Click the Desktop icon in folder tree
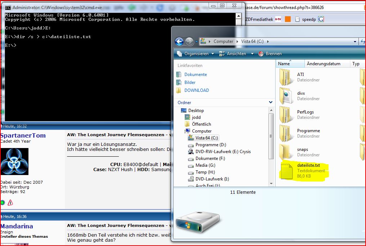366x246 pixels. (x=184, y=111)
